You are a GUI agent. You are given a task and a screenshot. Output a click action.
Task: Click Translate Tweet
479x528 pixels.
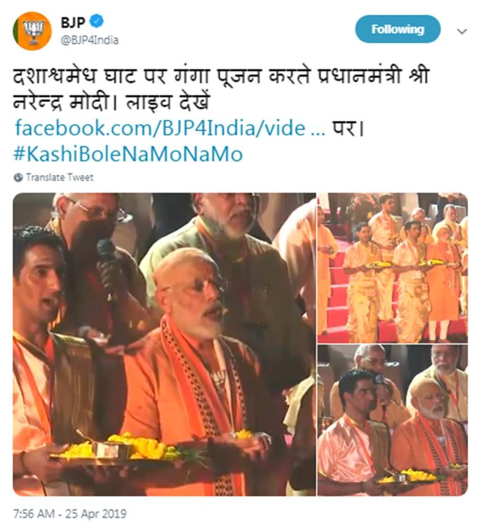(x=60, y=178)
